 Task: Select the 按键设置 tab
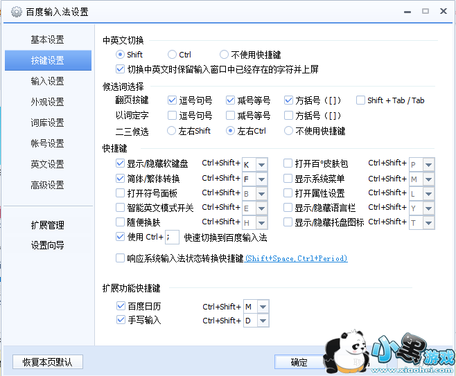pos(47,60)
